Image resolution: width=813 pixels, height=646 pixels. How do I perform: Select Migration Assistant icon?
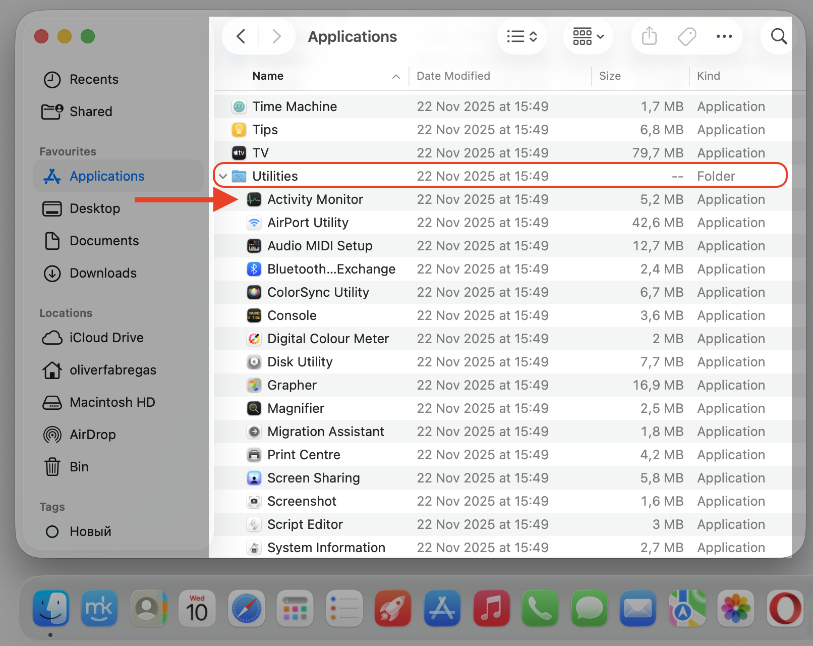(254, 432)
